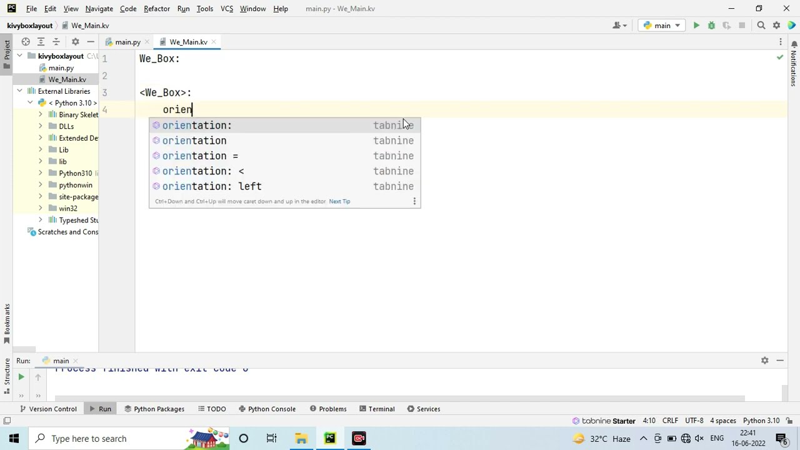Select the 'orientation:' completion suggestion
The width and height of the screenshot is (800, 450).
[x=284, y=126]
